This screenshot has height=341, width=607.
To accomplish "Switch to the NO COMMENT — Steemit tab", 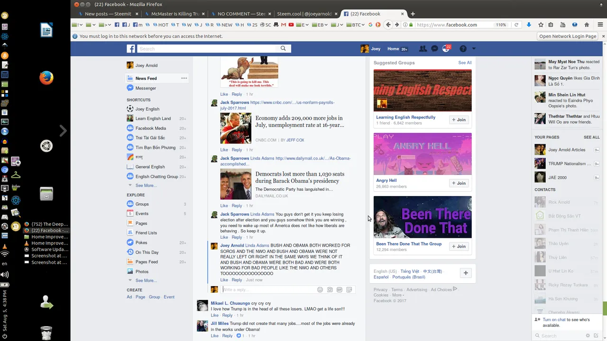I will point(240,14).
